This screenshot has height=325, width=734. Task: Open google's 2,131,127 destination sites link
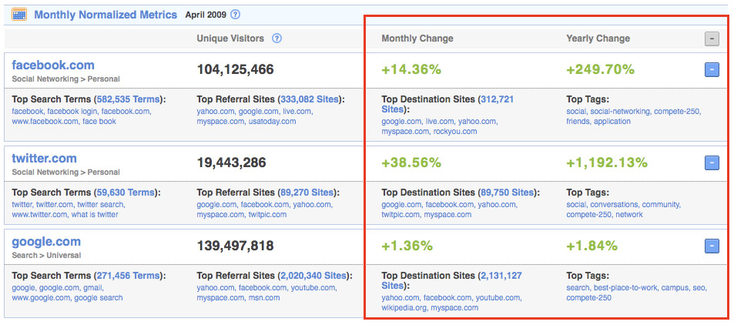click(451, 280)
